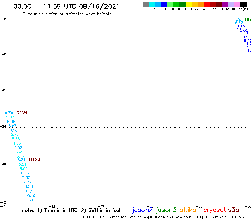Click the -40 latitude axis label
The width and height of the screenshot is (251, 220).
tap(3, 203)
